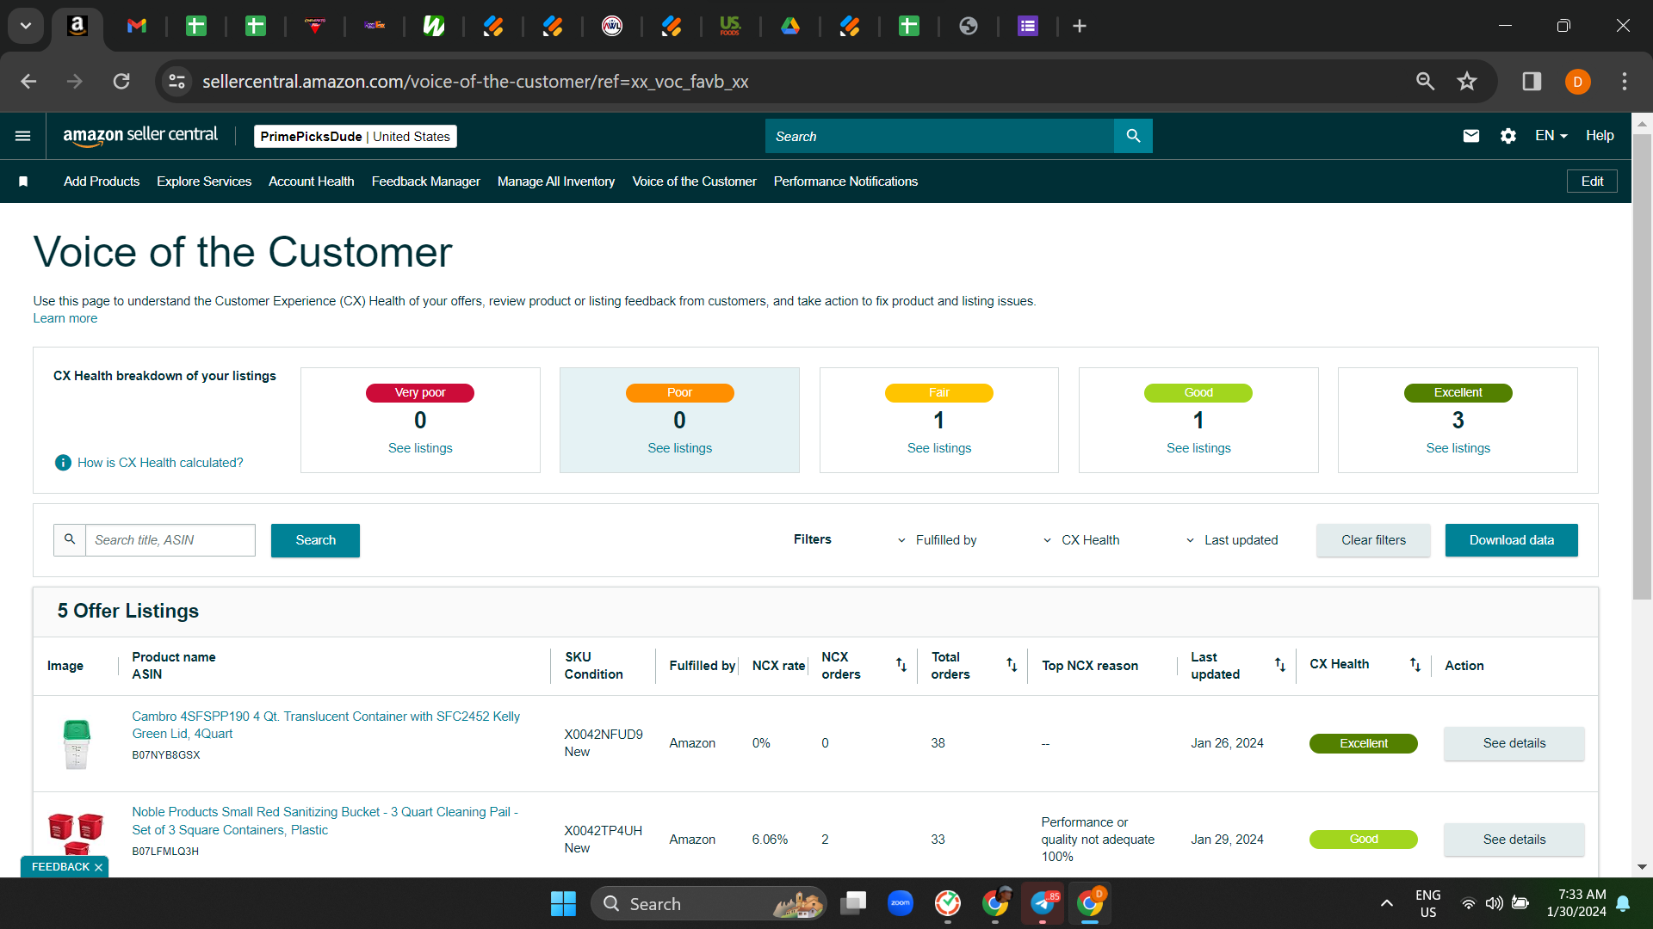The image size is (1653, 929).
Task: Open a new browser tab
Action: (1080, 27)
